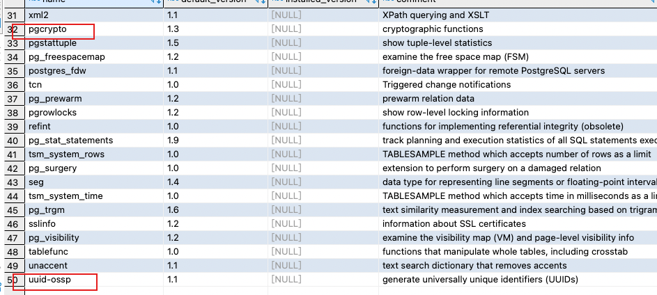Click row number 31 header
This screenshot has width=657, height=295.
click(12, 15)
